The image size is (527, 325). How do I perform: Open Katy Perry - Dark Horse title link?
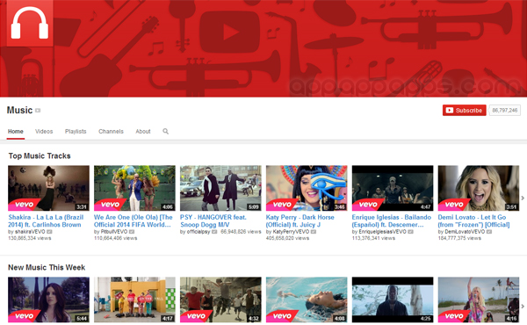click(x=300, y=220)
